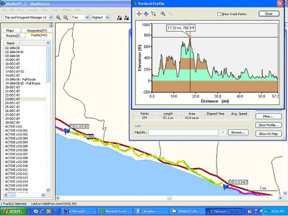The width and height of the screenshot is (288, 216).
Task: Expand Trip and Waypoint Manager map product dropdown
Action: (51, 17)
